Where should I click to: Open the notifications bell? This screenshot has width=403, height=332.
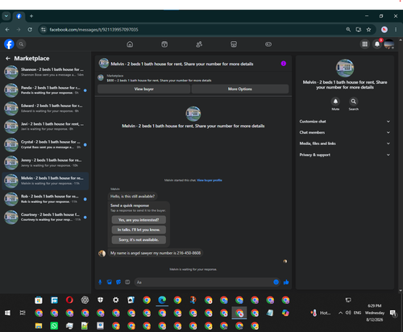(x=377, y=44)
